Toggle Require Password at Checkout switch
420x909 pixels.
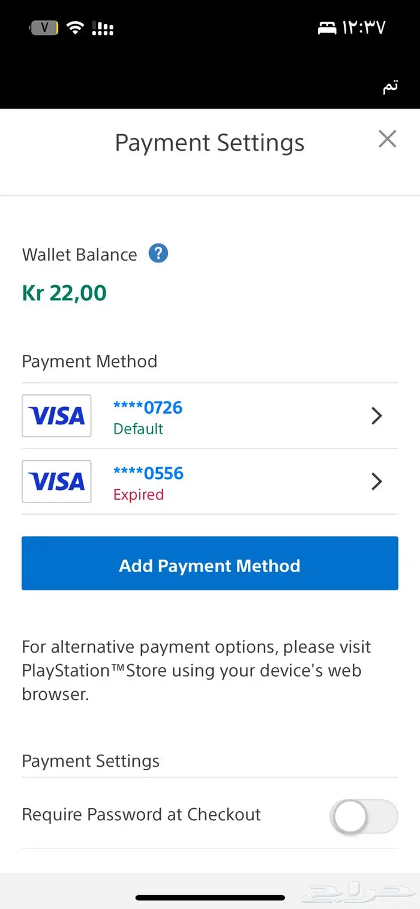364,816
